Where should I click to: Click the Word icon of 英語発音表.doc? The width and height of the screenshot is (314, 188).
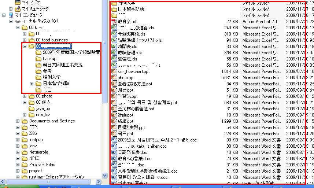(114, 152)
